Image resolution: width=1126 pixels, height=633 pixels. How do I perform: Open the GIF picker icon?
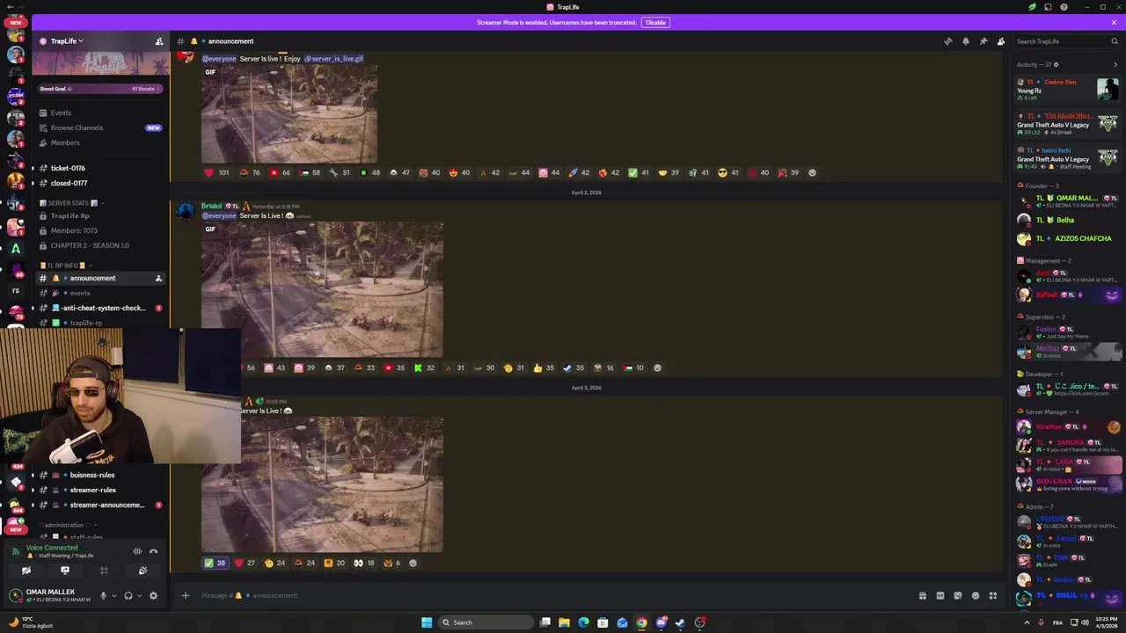pos(940,595)
